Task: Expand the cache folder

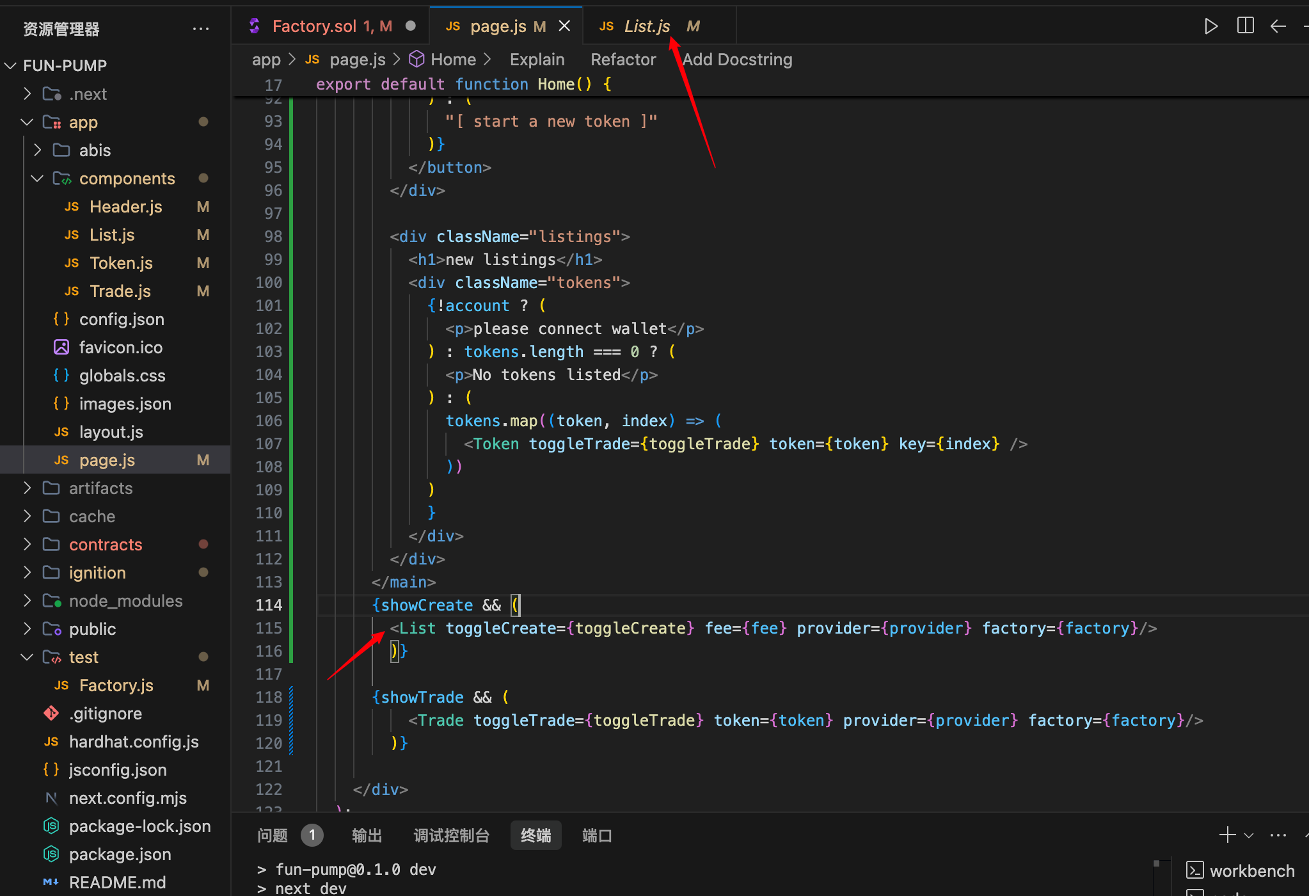Action: click(x=27, y=516)
